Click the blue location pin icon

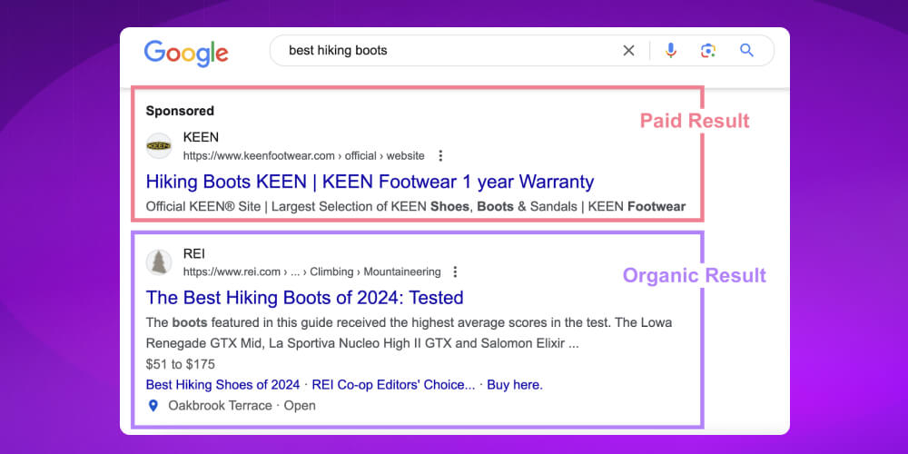pos(153,405)
